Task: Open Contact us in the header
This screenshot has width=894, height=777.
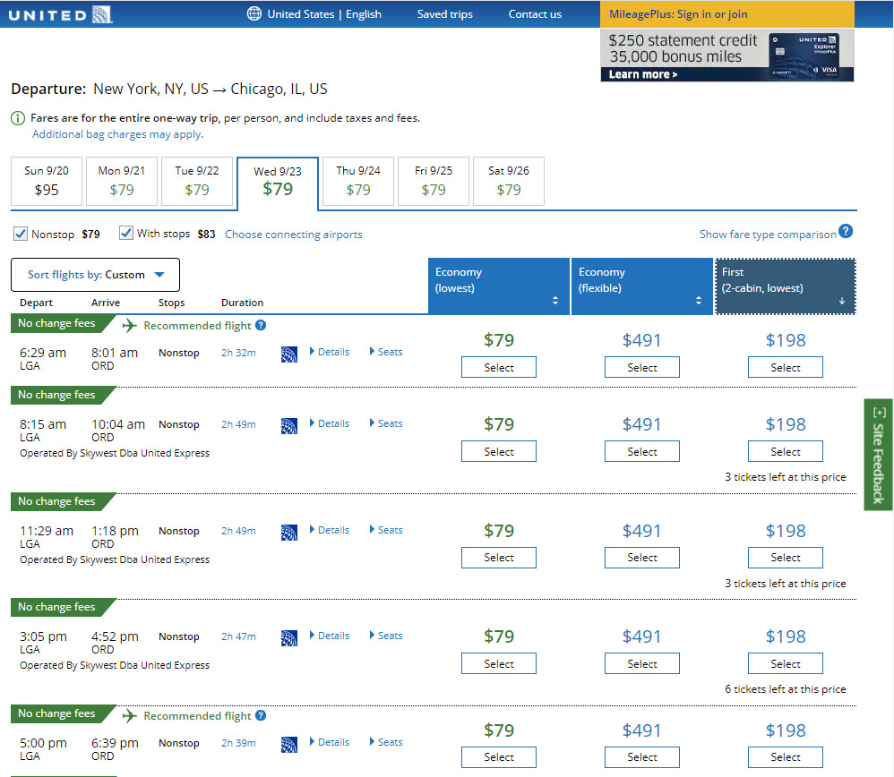Action: coord(535,14)
